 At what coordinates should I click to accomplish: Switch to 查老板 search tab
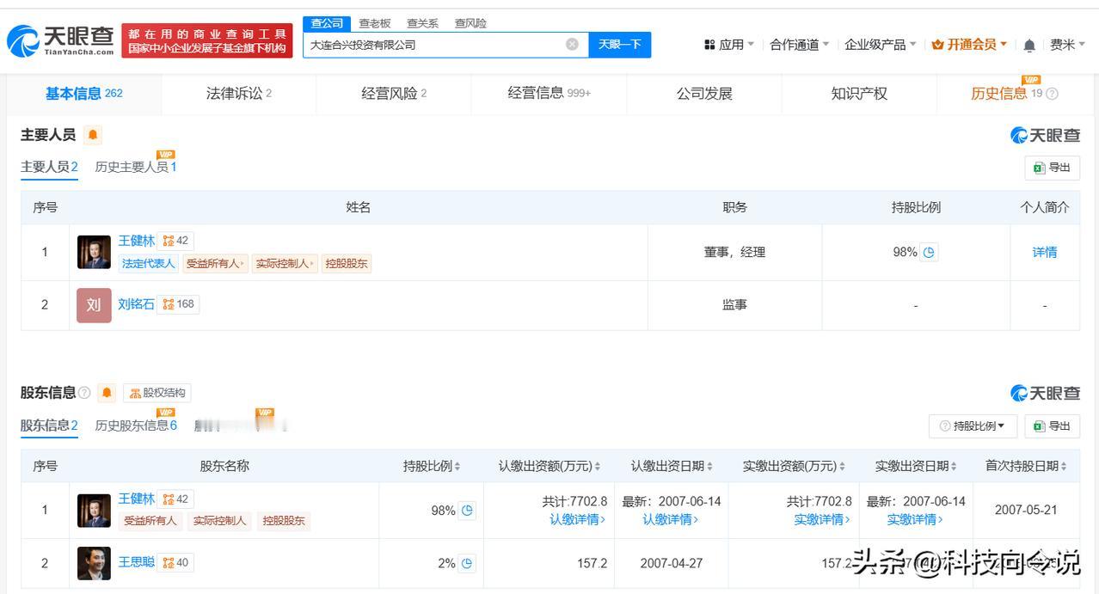pyautogui.click(x=374, y=23)
